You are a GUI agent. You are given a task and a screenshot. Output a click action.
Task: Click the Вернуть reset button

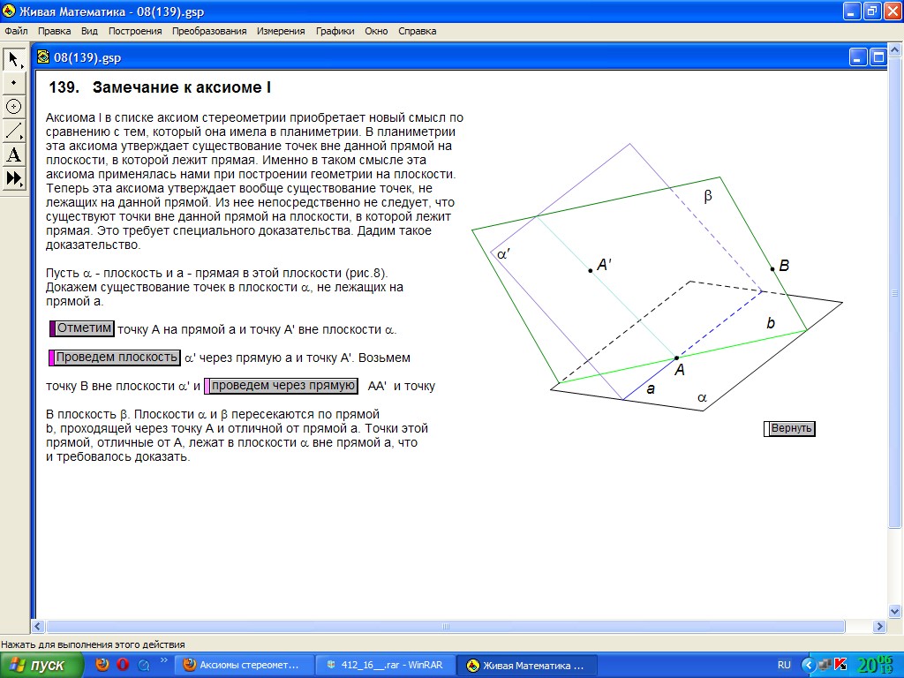point(790,428)
